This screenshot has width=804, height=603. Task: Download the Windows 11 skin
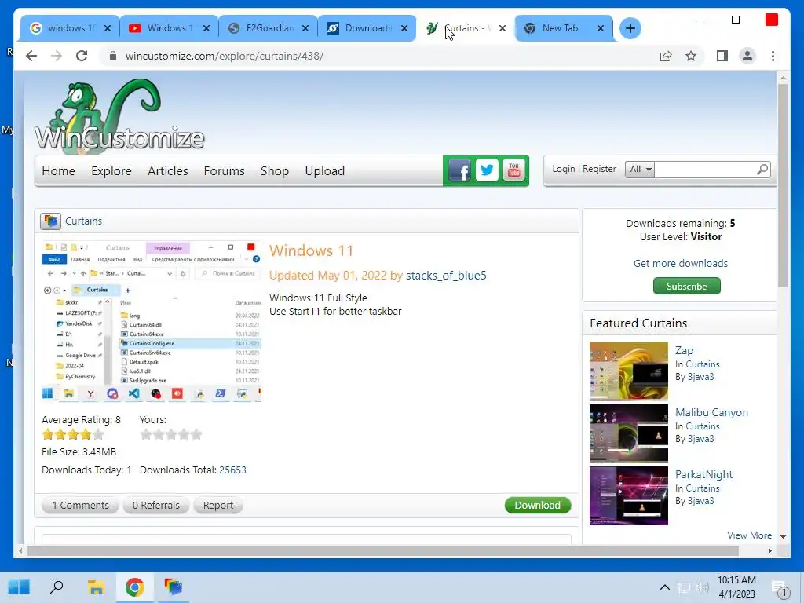(x=537, y=505)
